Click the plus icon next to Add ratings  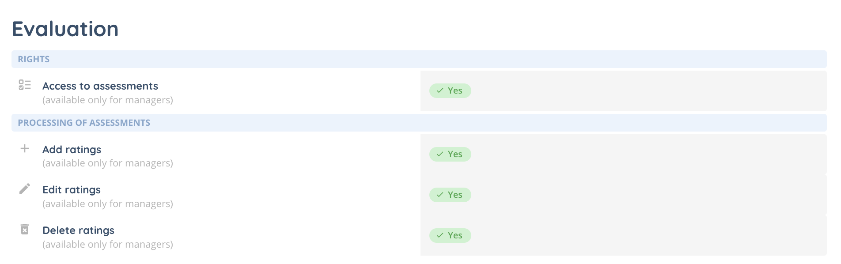click(x=25, y=148)
